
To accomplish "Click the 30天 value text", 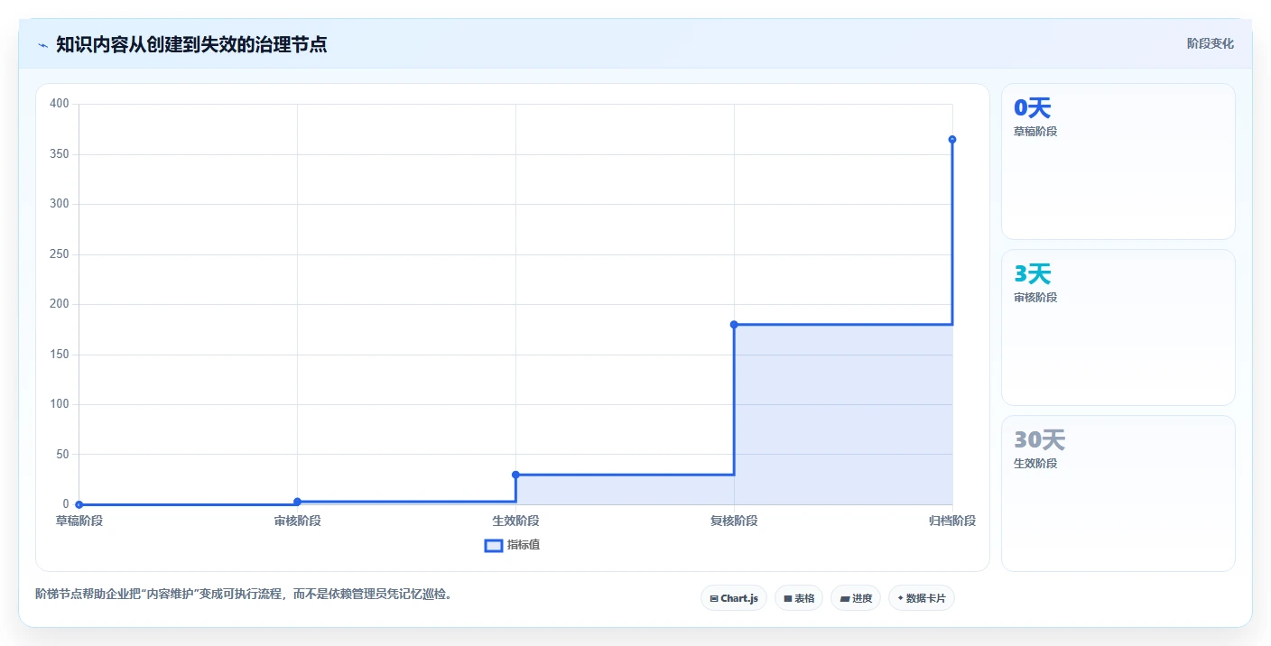I will [1040, 440].
